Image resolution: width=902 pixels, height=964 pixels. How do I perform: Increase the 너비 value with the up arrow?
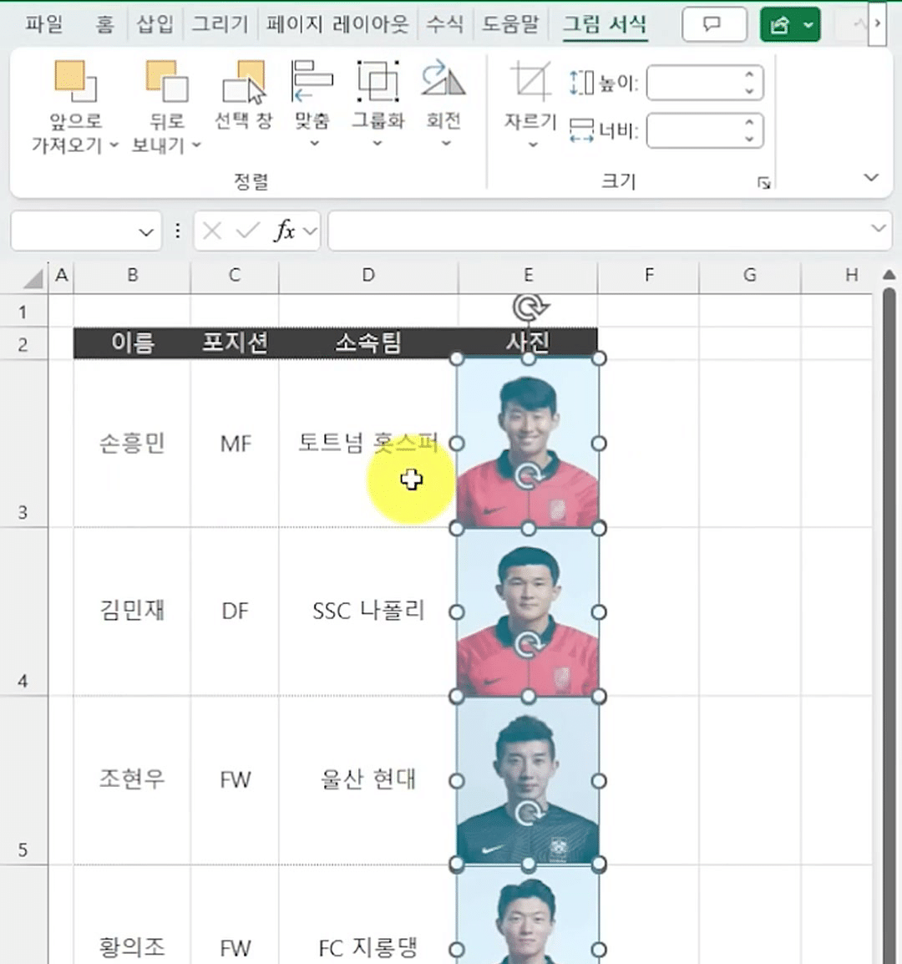point(749,122)
